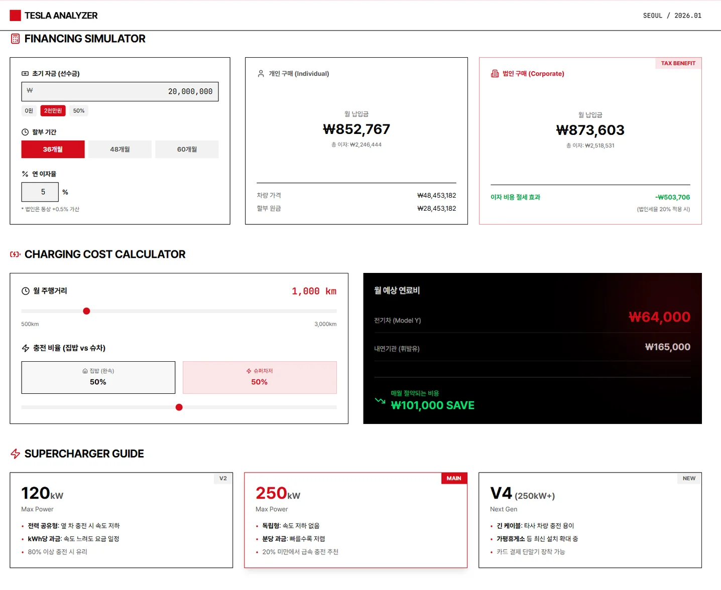721x590 pixels.
Task: Select the 50% down payment preset
Action: (79, 111)
